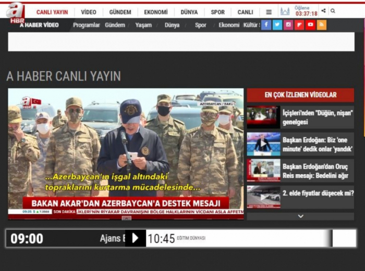Image resolution: width=365 pixels, height=271 pixels.
Task: Click the small up arrow below the video
Action: tap(126, 218)
